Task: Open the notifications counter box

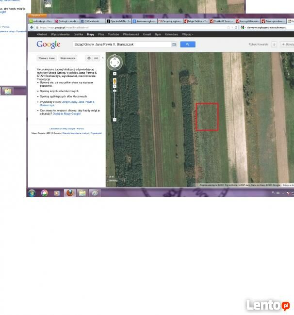Action: pos(274,45)
